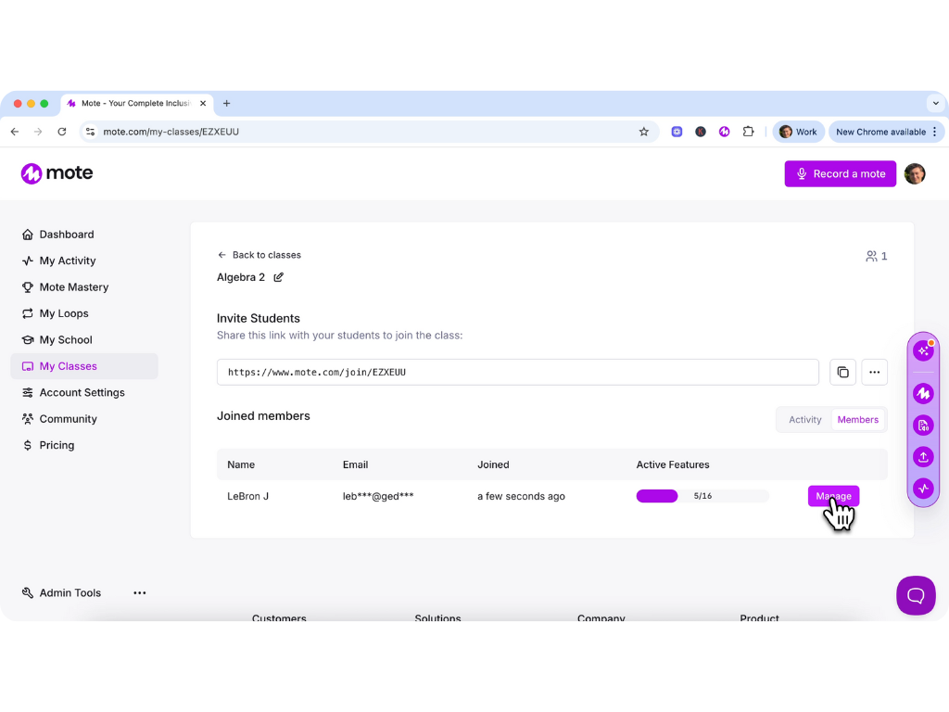Copy the class invite link
The image size is (949, 712).
tap(842, 373)
